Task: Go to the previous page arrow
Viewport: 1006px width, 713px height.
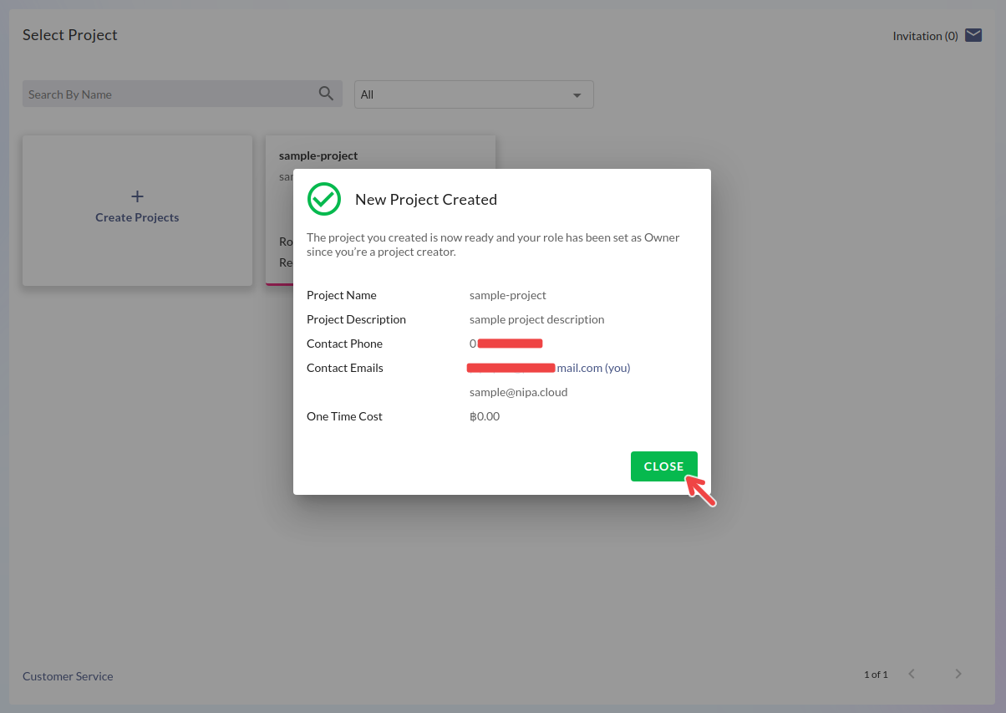Action: point(912,674)
